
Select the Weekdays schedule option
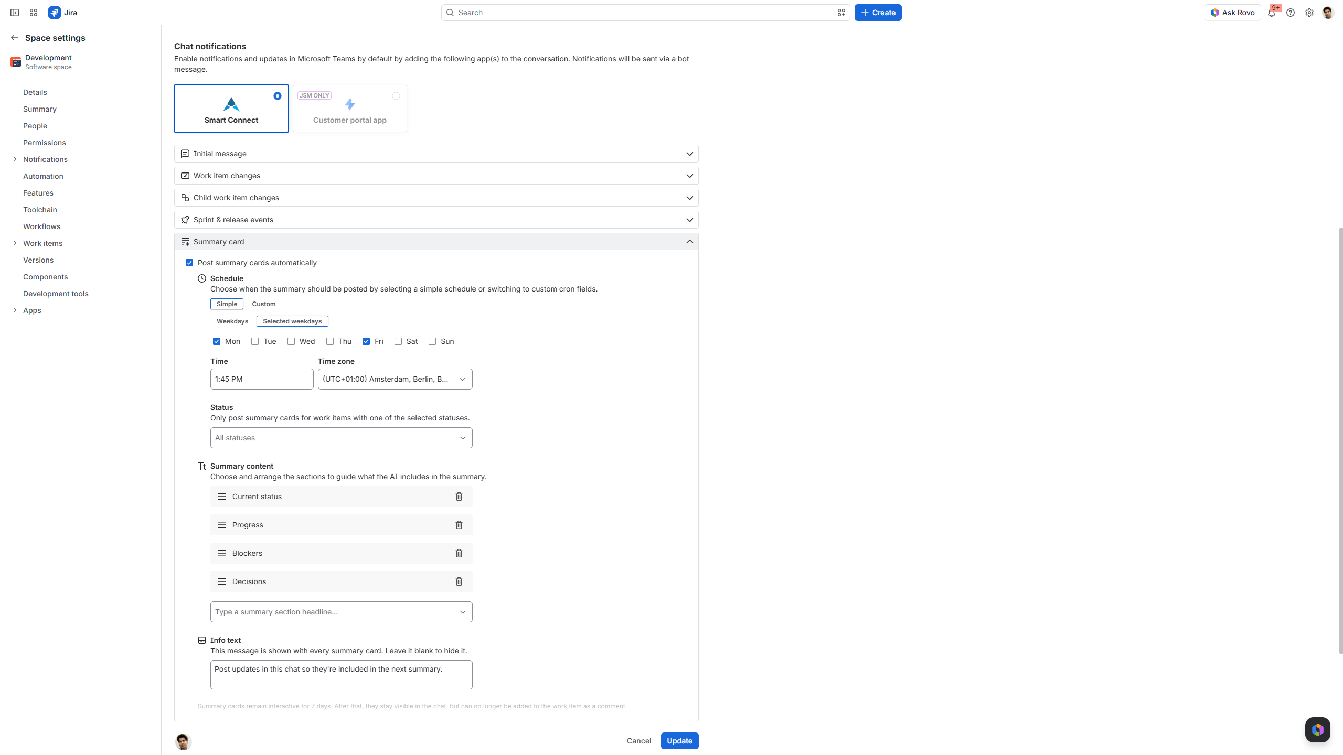(232, 321)
